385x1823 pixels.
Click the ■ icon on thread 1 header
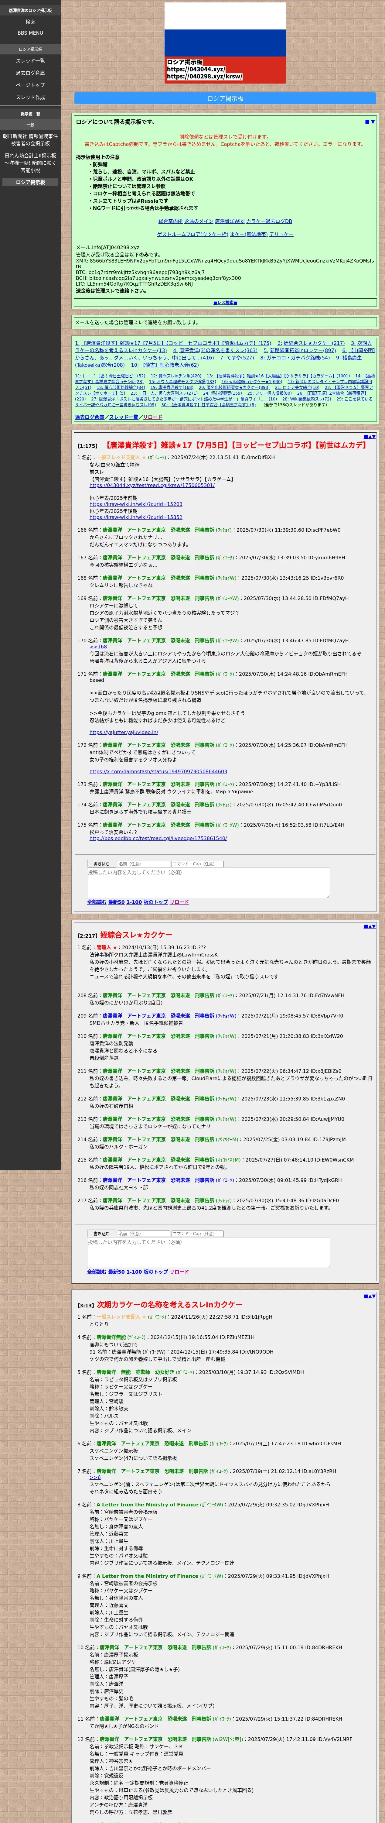click(x=365, y=437)
